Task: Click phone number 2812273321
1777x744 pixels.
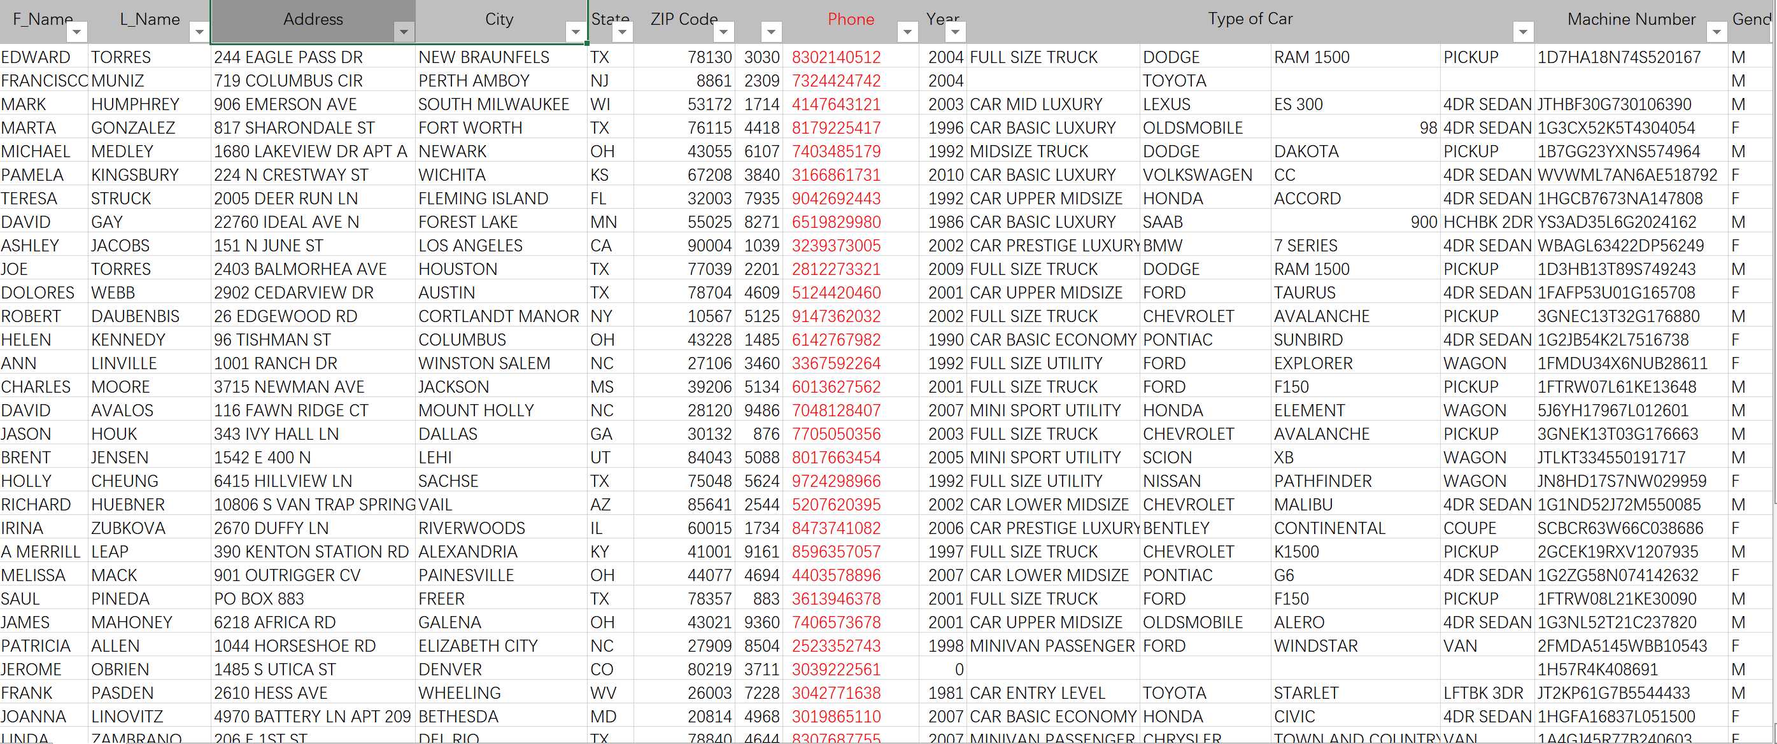Action: coord(851,269)
